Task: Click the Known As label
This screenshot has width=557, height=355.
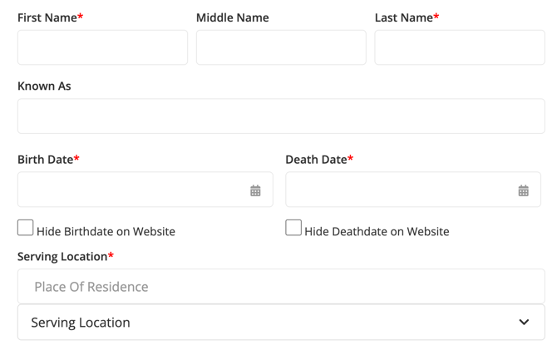Action: [44, 86]
